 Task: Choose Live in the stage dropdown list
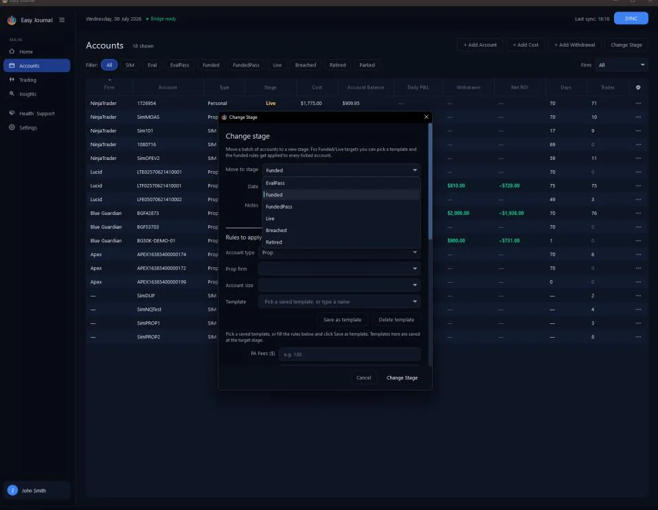(x=341, y=218)
